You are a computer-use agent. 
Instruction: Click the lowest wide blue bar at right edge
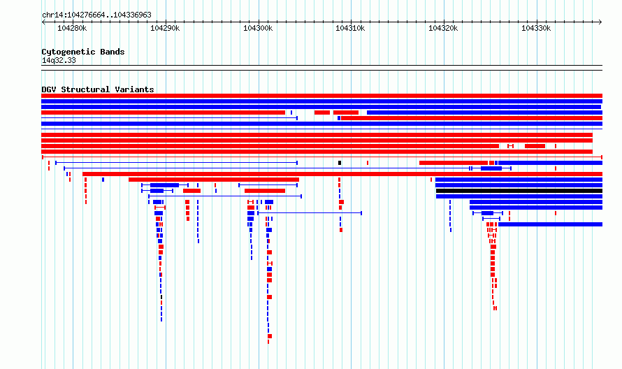[x=550, y=224]
